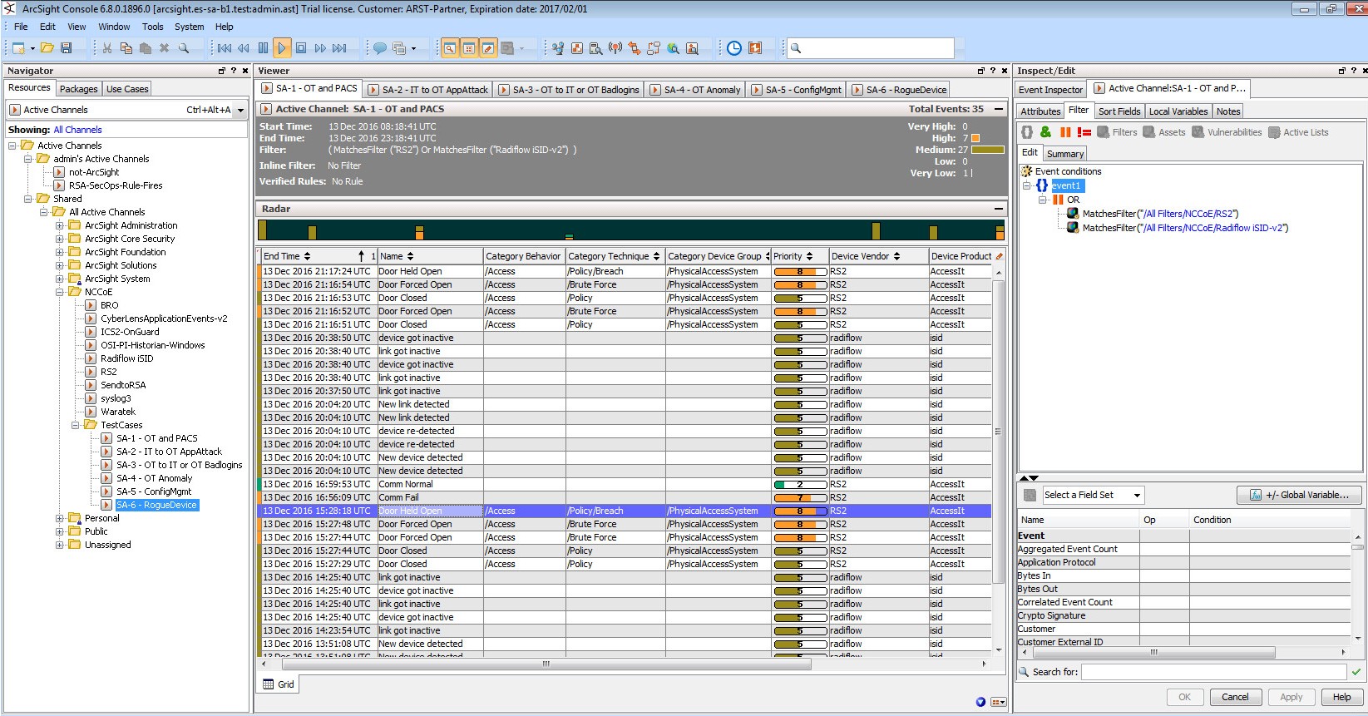The width and height of the screenshot is (1368, 716).
Task: Open the SA-3 - OT to IT or OT Badlogins tab
Action: tap(569, 90)
